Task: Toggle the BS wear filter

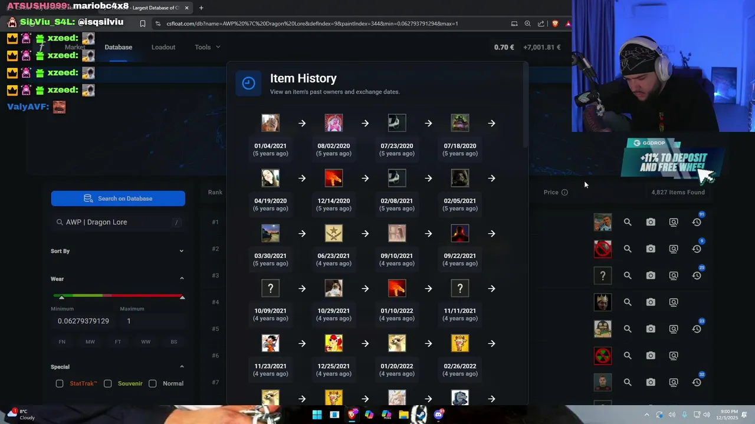Action: 174,342
